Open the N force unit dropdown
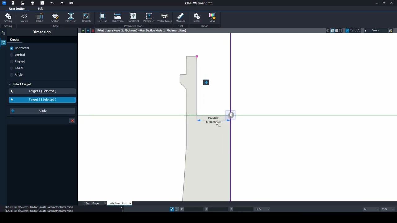This screenshot has height=223, width=397. tap(371, 209)
